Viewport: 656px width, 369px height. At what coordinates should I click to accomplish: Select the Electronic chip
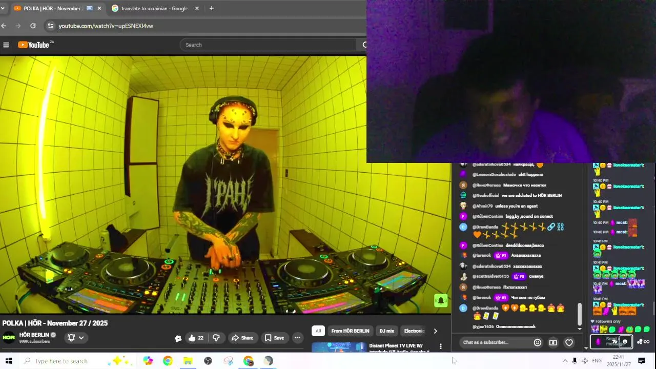tap(414, 331)
